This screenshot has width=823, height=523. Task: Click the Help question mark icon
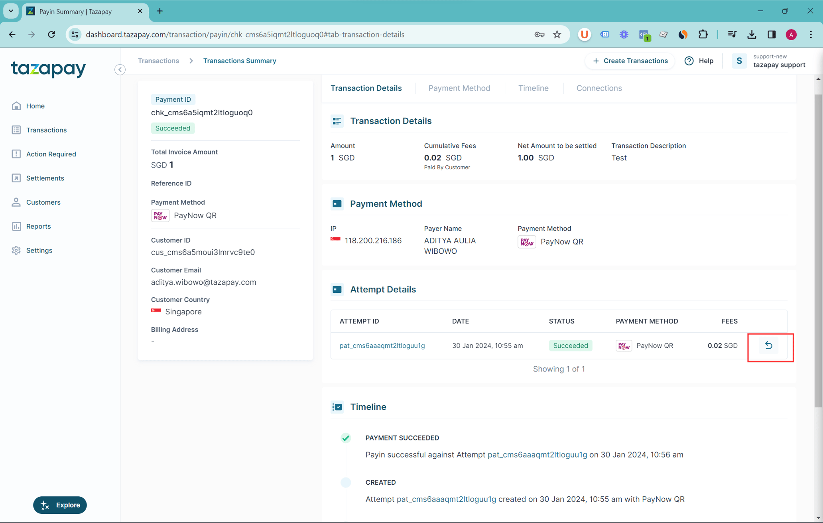coord(689,61)
